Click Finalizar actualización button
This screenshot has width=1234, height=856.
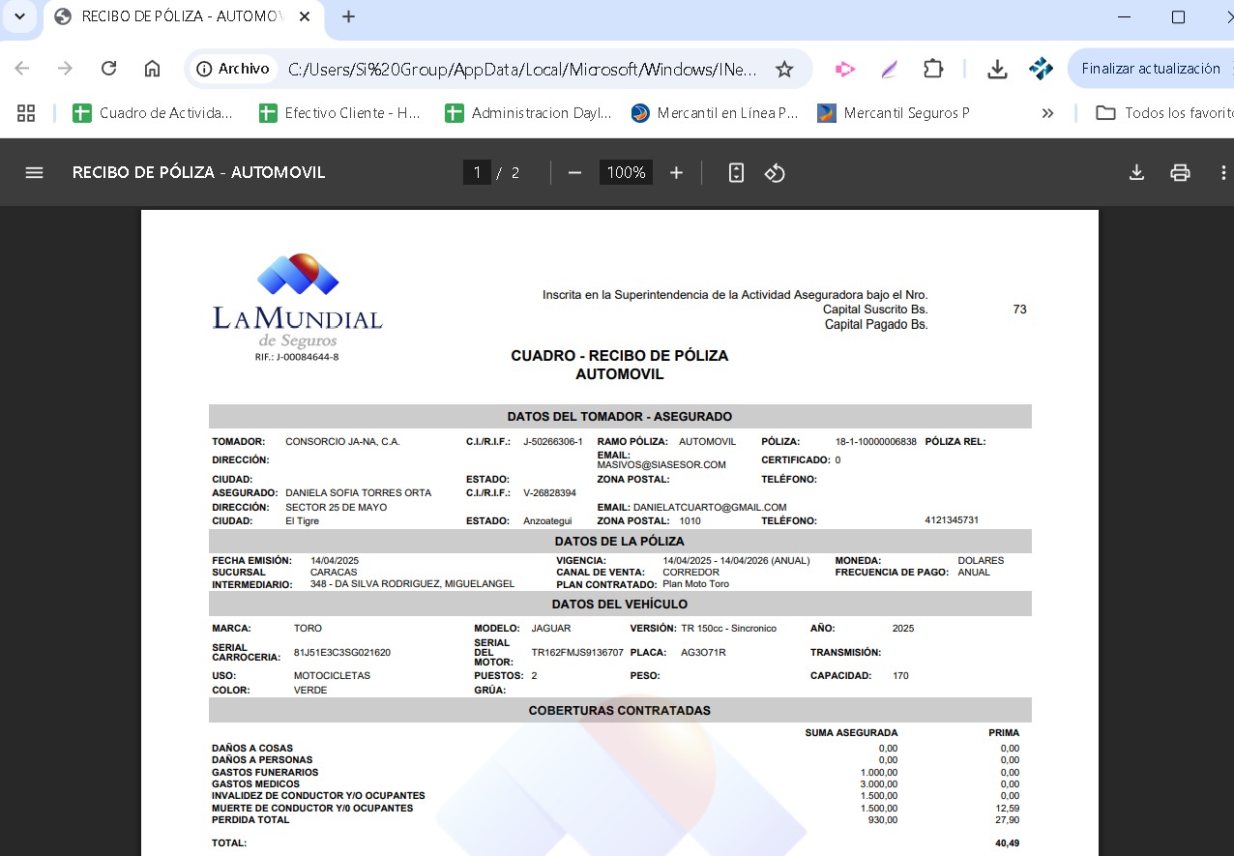(1151, 69)
